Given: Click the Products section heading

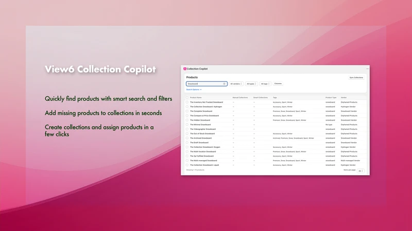Looking at the screenshot, I should pyautogui.click(x=192, y=78).
